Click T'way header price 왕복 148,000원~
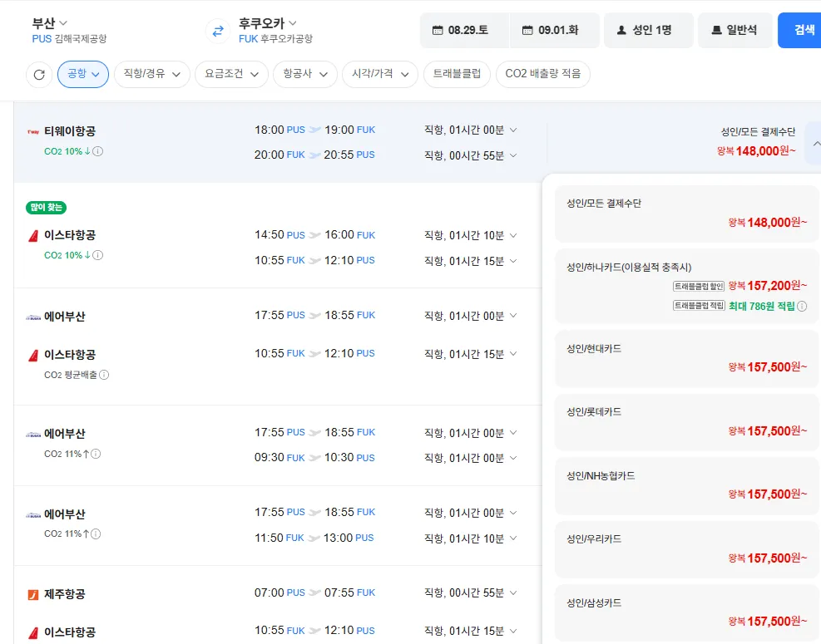Screen dimensions: 821x644 pos(756,151)
